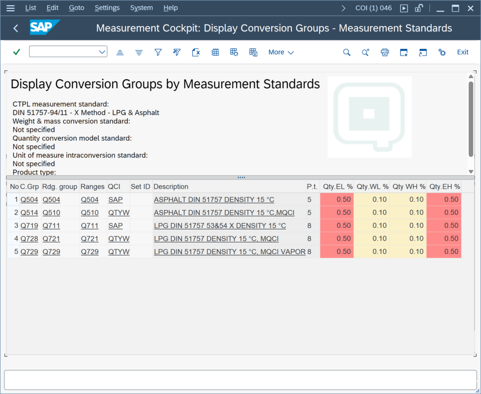This screenshot has width=481, height=394.
Task: Open C.Grp link Q719
Action: pyautogui.click(x=29, y=226)
